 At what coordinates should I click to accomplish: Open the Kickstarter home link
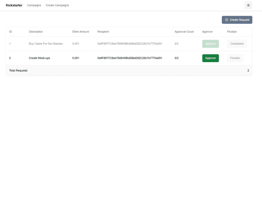tap(14, 5)
